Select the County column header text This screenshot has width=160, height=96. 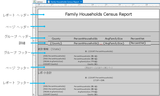point(56,39)
